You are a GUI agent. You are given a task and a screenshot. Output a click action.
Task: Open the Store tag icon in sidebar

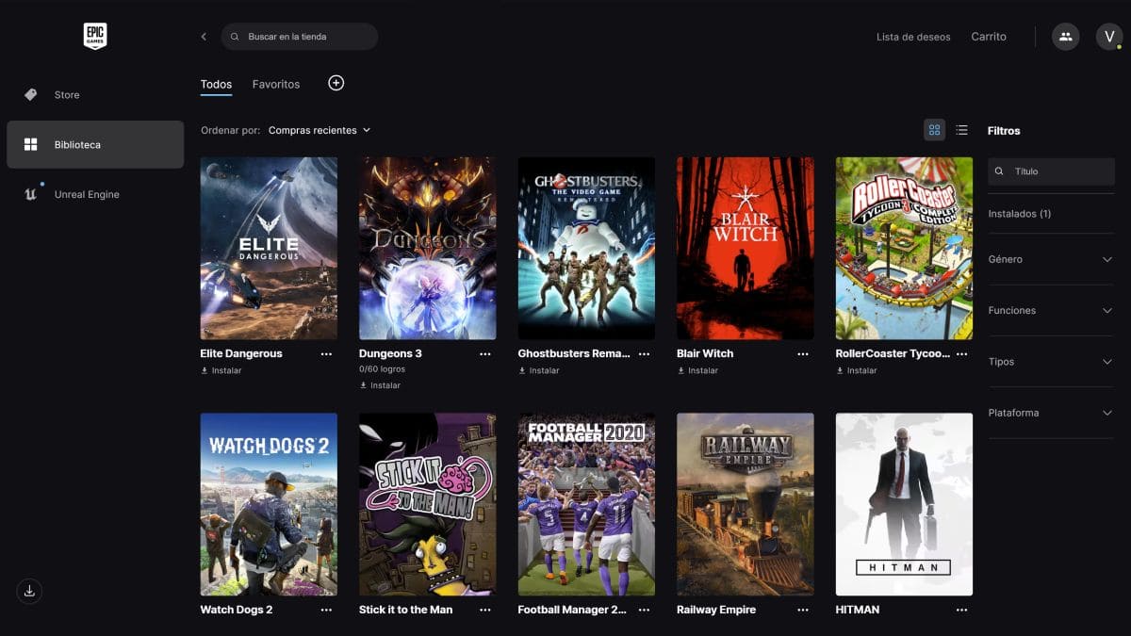tap(31, 94)
